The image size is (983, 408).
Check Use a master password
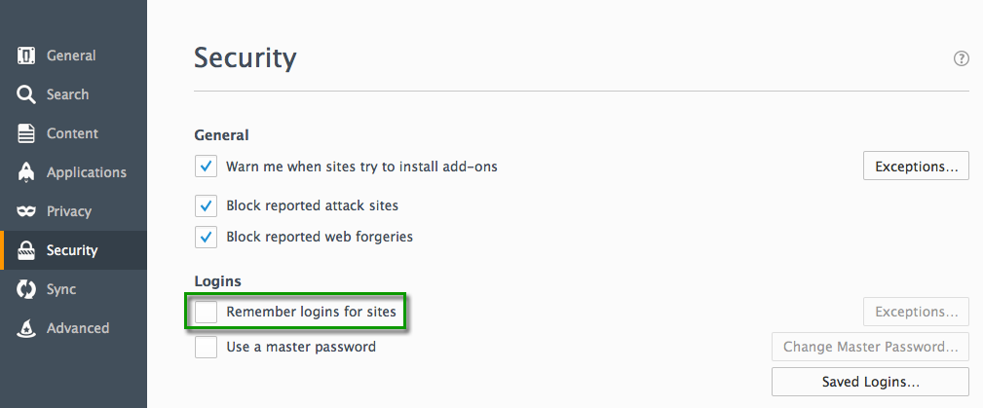pos(206,347)
